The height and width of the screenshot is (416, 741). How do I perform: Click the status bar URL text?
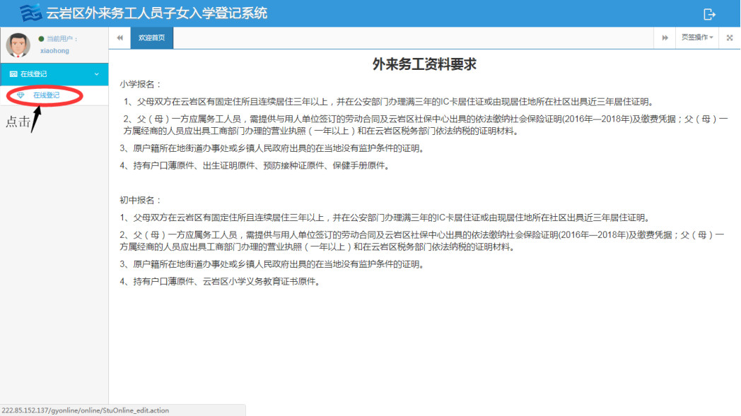(85, 410)
